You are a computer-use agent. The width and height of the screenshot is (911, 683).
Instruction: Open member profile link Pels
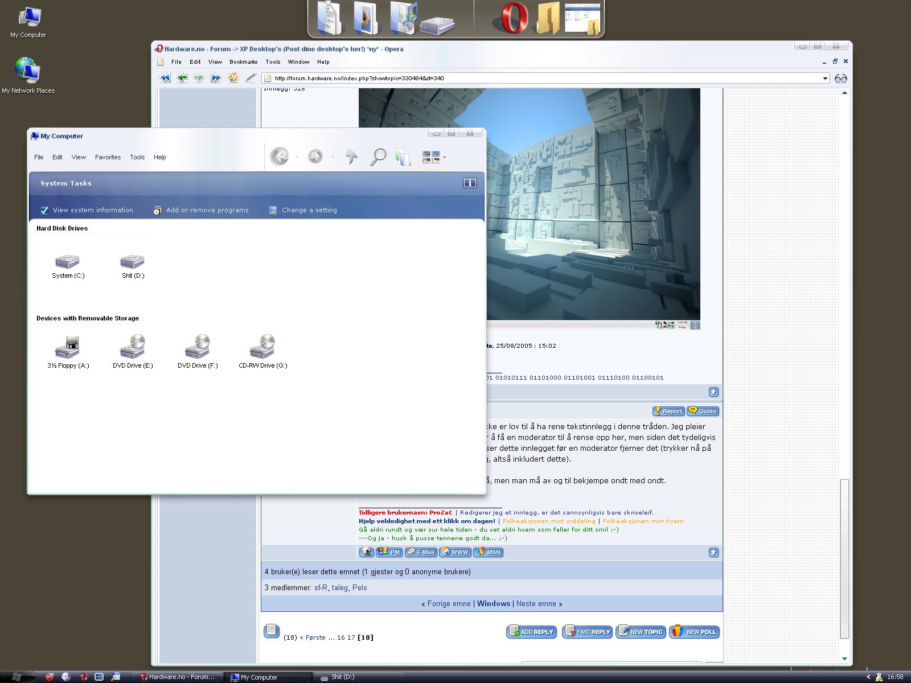360,588
